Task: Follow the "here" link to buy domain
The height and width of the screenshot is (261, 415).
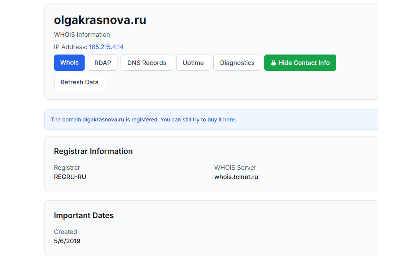Action: tap(229, 119)
